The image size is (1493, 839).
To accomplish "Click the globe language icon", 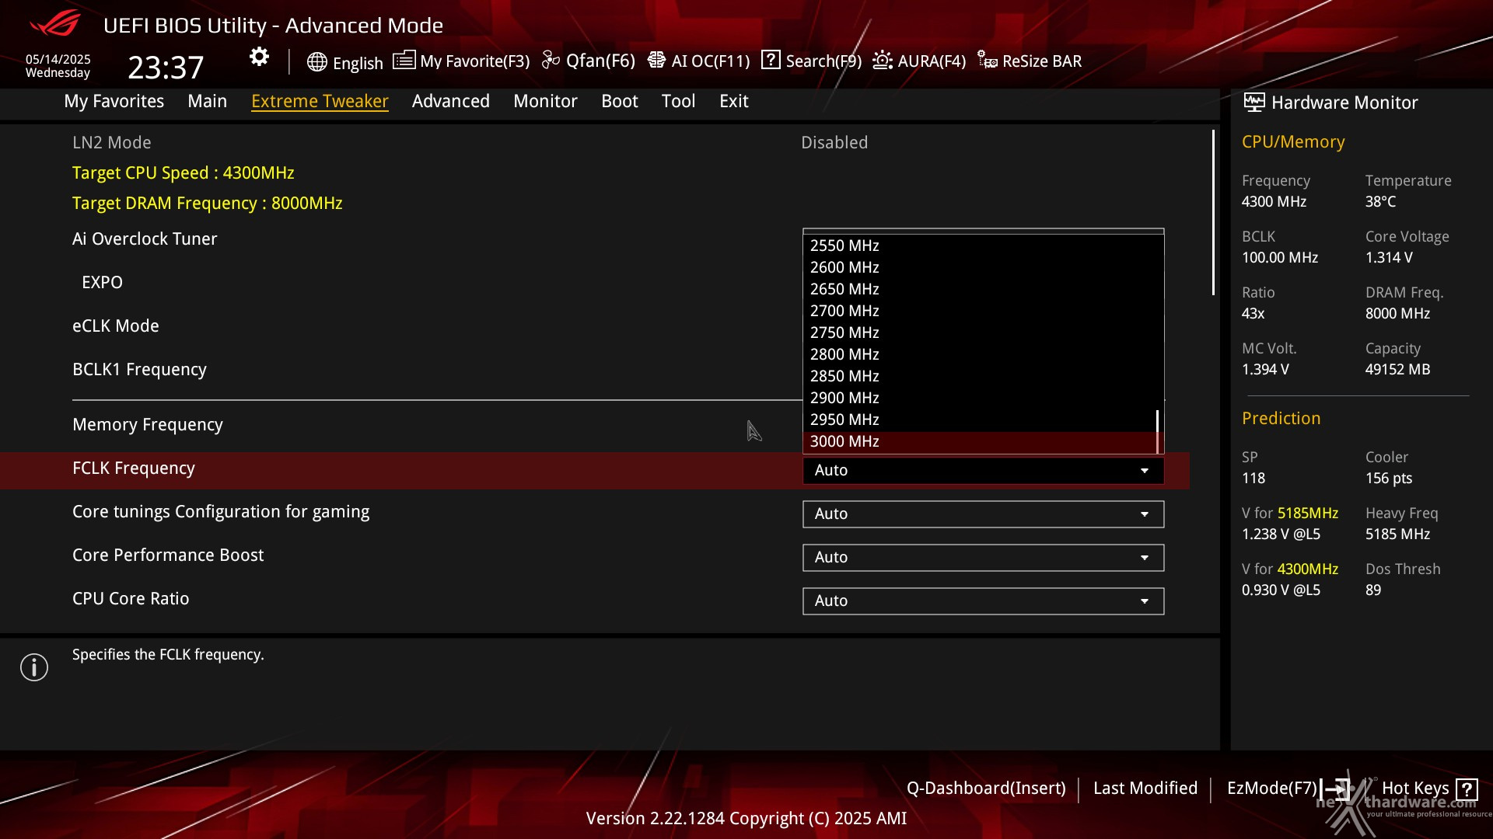I will 316,62.
